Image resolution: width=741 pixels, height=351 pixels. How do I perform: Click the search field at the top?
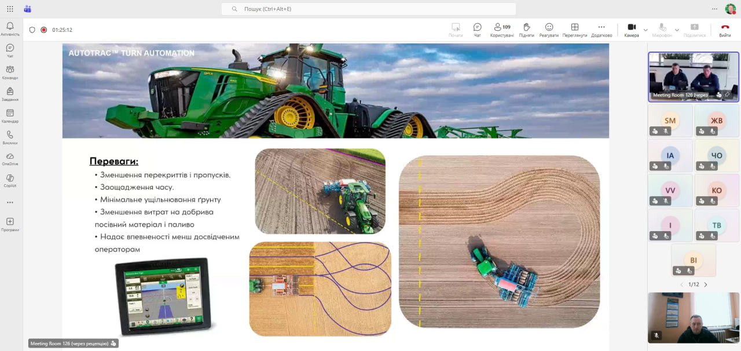[368, 9]
